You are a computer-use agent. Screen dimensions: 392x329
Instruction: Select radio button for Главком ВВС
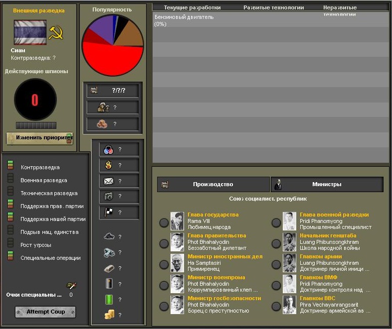click(x=276, y=306)
